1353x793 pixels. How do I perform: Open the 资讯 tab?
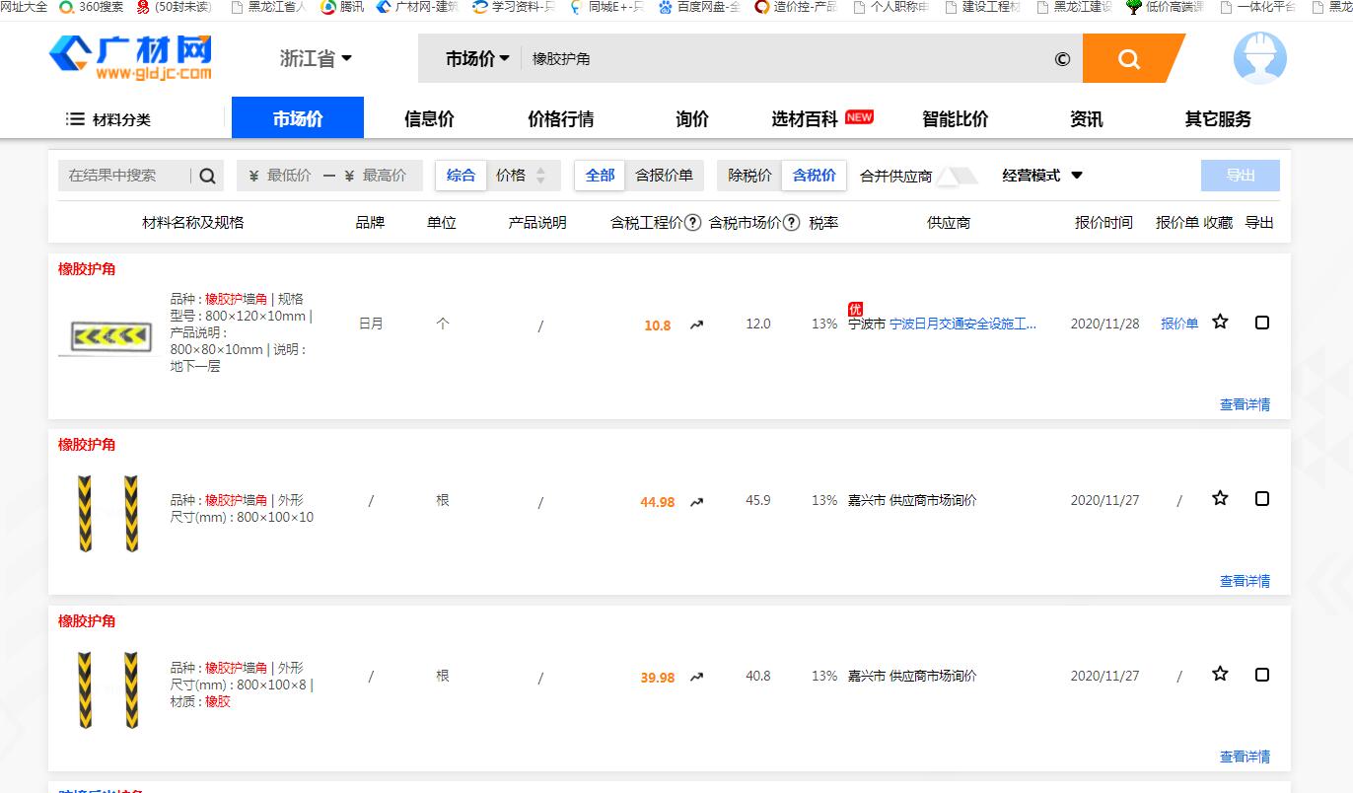pyautogui.click(x=1087, y=119)
